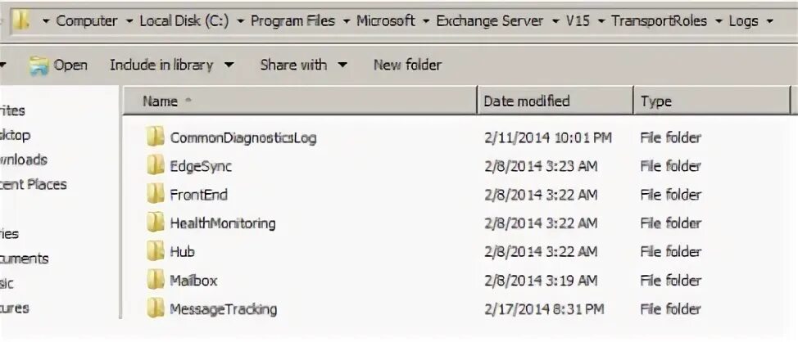Image resolution: width=798 pixels, height=342 pixels.
Task: Navigate to Program Files in address bar
Action: pos(292,21)
